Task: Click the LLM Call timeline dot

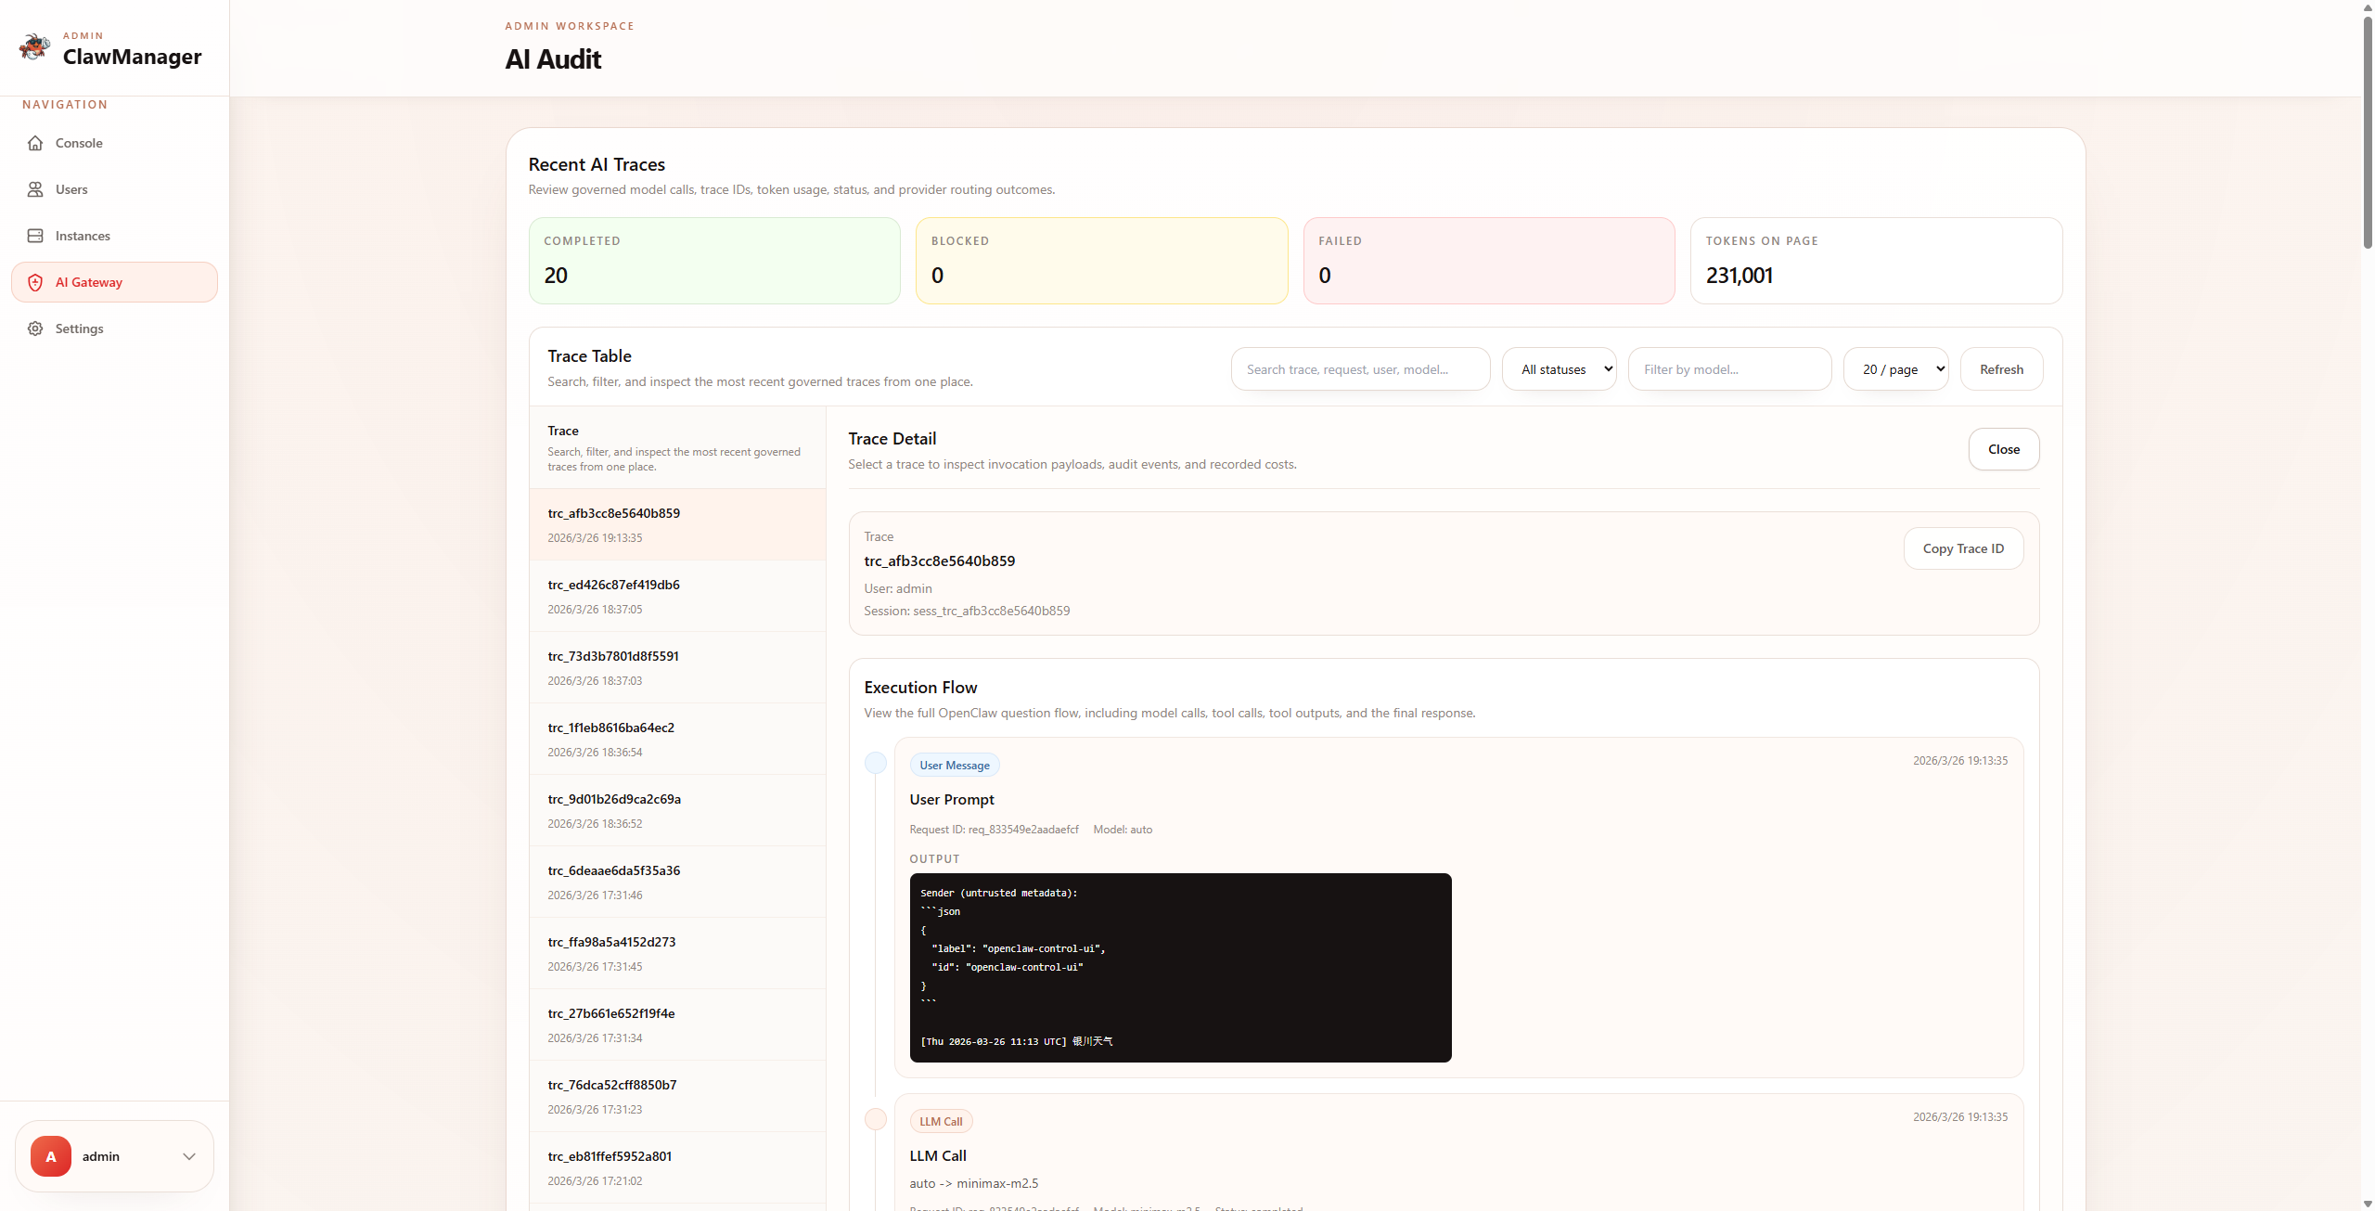Action: [876, 1120]
